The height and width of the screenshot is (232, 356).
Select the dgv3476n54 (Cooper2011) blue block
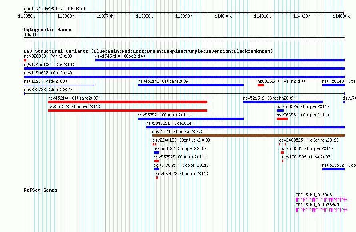click(x=157, y=169)
